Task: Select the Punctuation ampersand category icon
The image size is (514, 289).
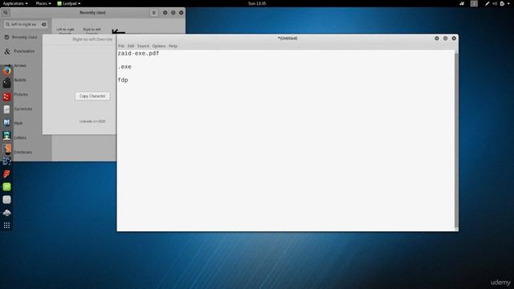Action: pyautogui.click(x=7, y=51)
